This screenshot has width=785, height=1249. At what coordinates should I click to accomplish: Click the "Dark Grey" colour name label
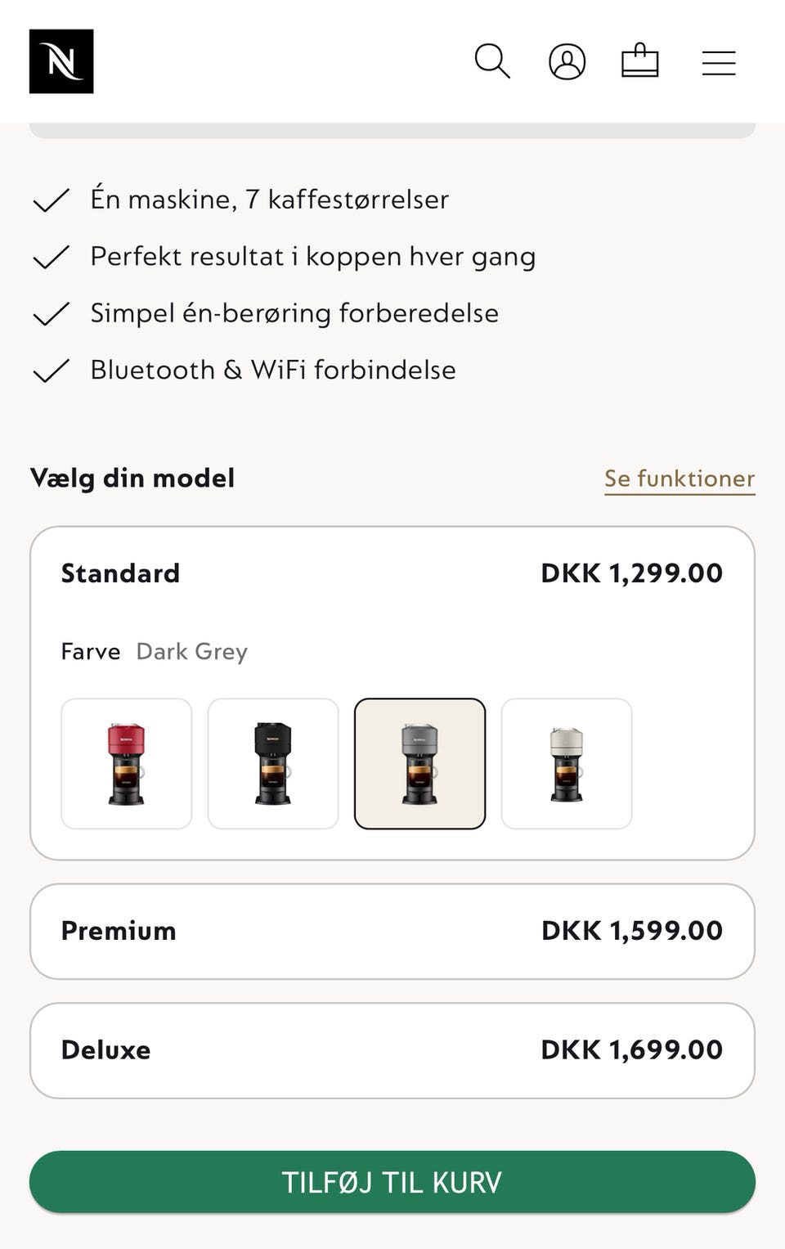tap(191, 652)
